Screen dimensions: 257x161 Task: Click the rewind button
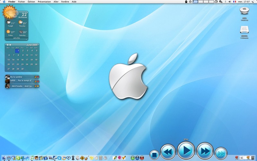click(168, 152)
